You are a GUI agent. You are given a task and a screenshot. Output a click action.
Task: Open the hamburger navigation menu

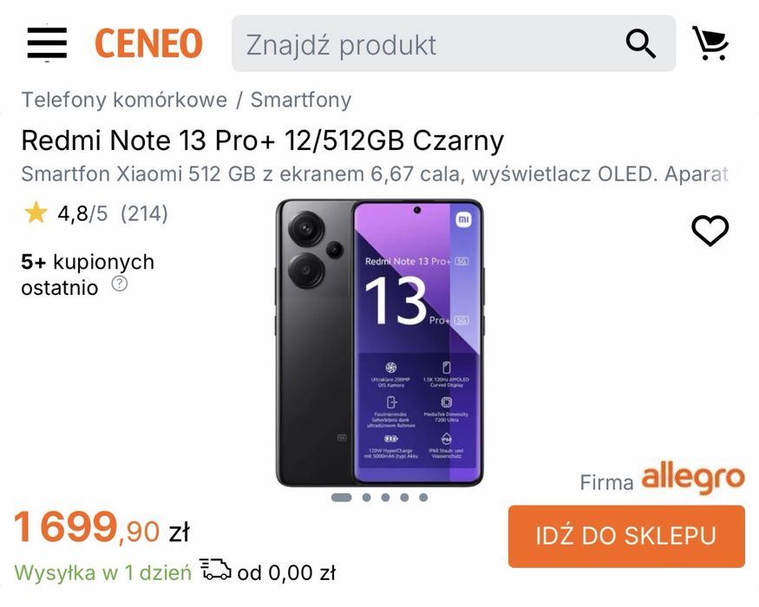tap(47, 43)
